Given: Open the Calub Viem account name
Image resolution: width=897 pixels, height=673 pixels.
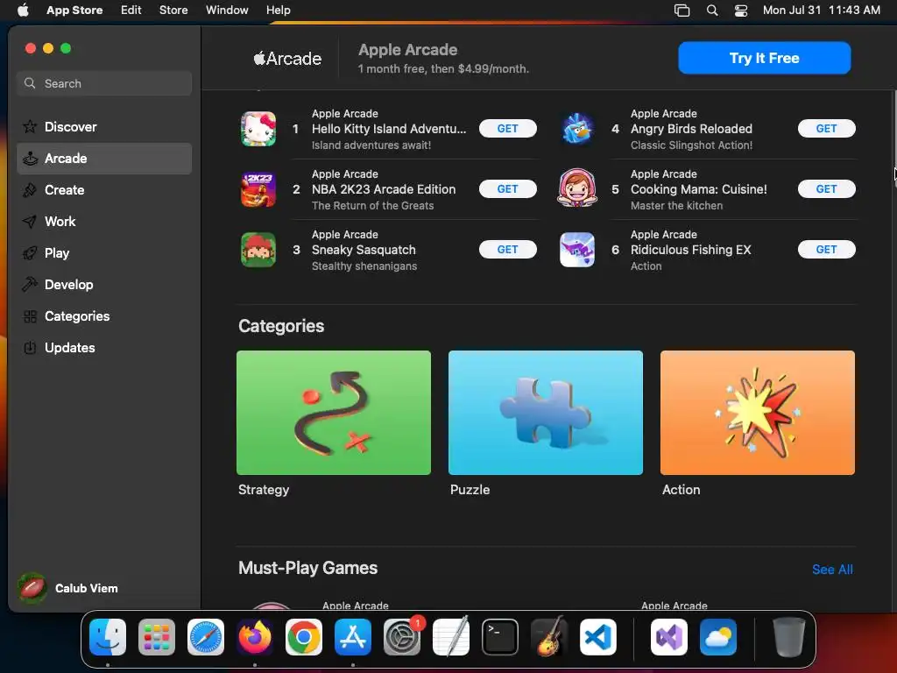Looking at the screenshot, I should click(87, 588).
